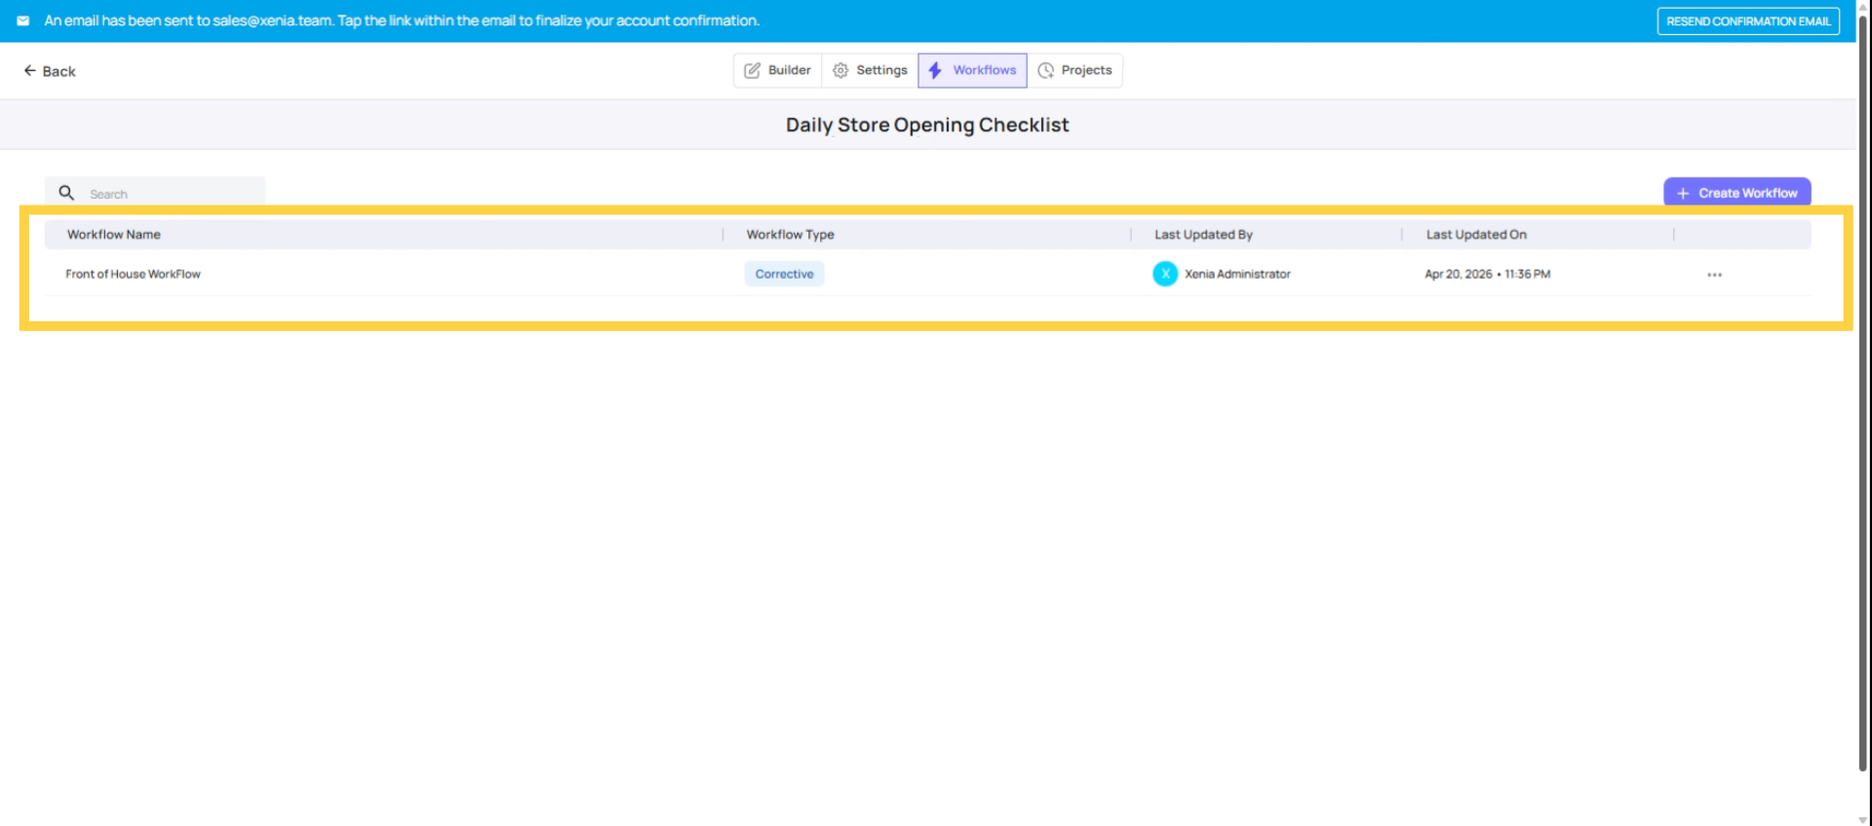Click the Daily Store Opening Checklist title
1872x826 pixels.
[x=927, y=125]
